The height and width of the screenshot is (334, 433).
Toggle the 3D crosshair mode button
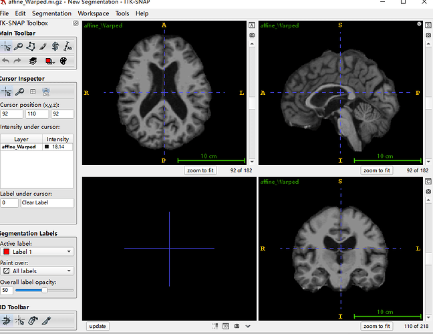pos(19,321)
